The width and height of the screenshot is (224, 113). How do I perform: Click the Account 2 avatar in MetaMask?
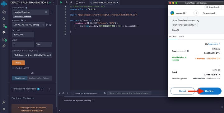(x=172, y=13)
